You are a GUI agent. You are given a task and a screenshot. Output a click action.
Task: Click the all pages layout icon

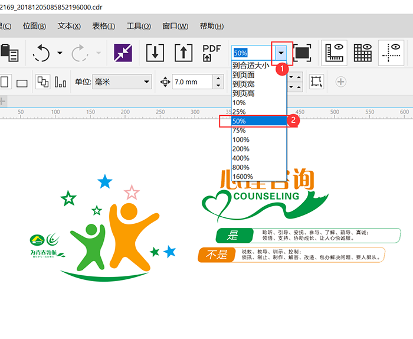tap(42, 82)
